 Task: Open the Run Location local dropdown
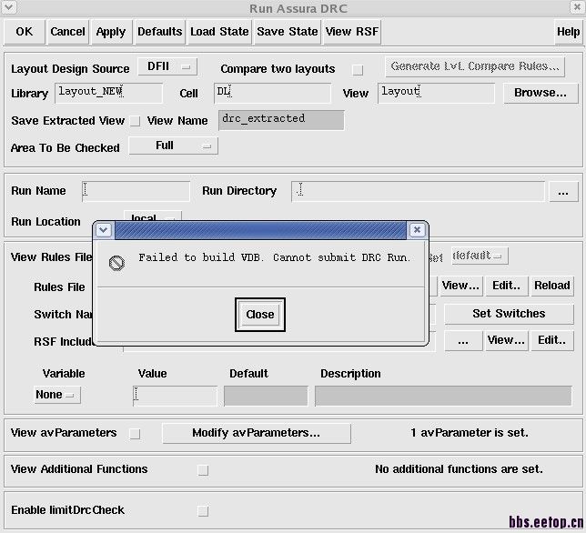tap(153, 216)
